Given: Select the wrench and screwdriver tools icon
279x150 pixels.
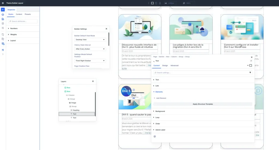Looking at the screenshot, I should coord(3,50).
